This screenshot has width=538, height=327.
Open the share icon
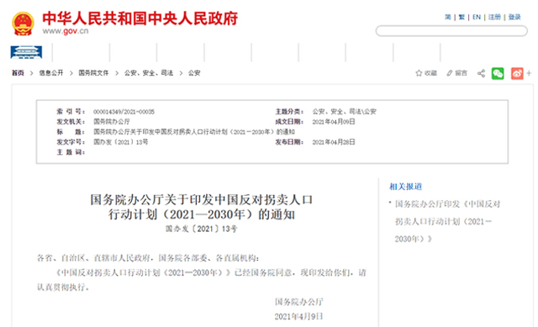coord(481,73)
